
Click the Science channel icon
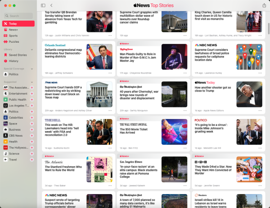[5, 154]
